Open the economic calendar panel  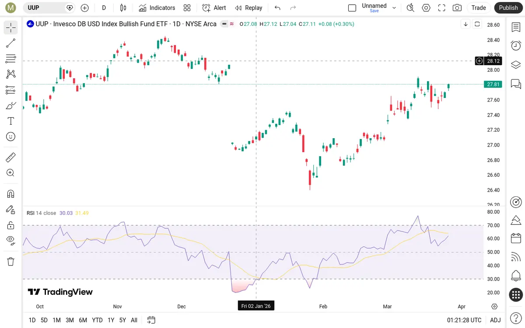516,238
